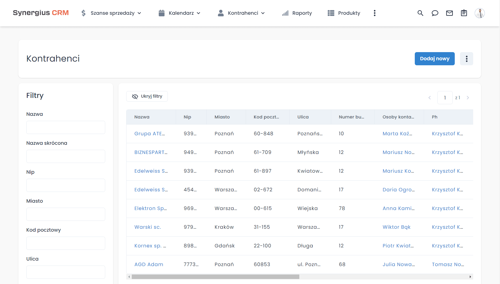Open the clipboard tasks icon

pyautogui.click(x=464, y=13)
